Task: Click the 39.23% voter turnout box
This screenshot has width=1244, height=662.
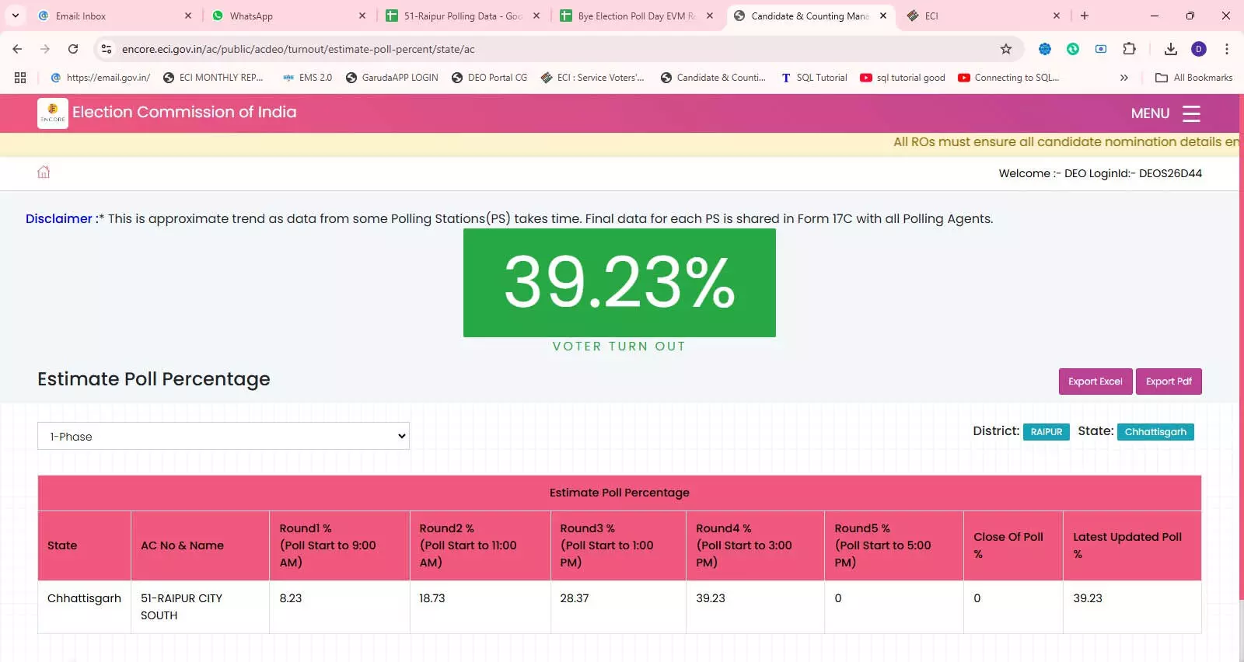Action: point(620,283)
